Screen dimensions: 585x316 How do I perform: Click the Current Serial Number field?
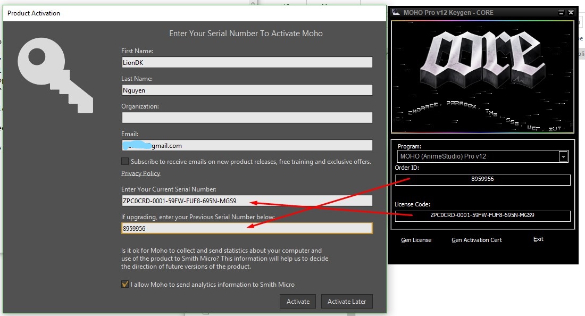click(247, 201)
